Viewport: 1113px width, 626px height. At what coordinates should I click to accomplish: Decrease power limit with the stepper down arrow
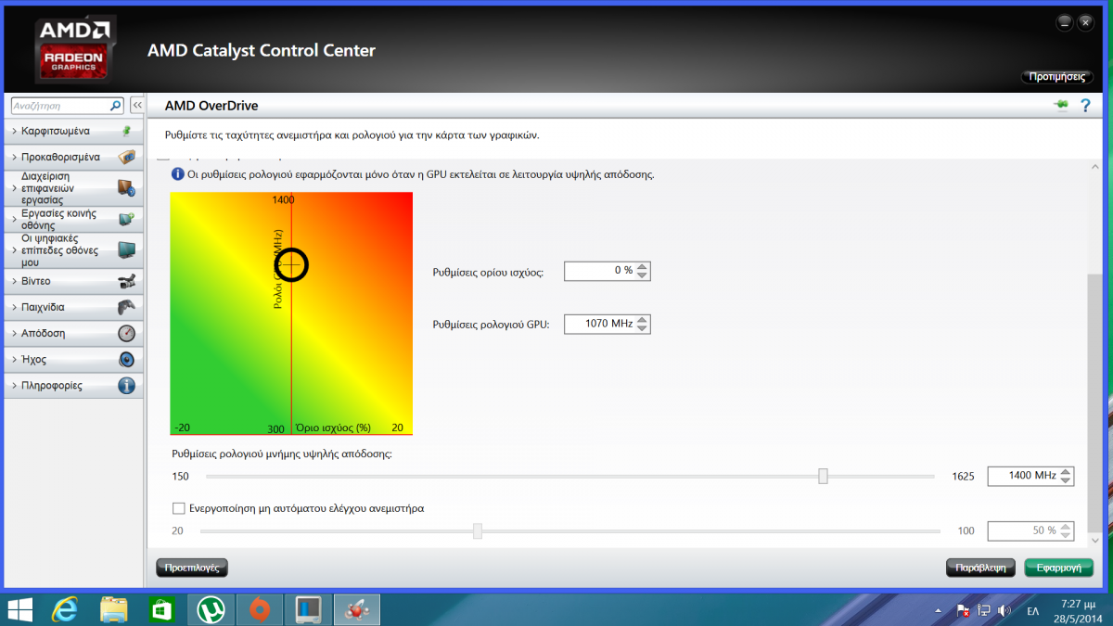643,275
